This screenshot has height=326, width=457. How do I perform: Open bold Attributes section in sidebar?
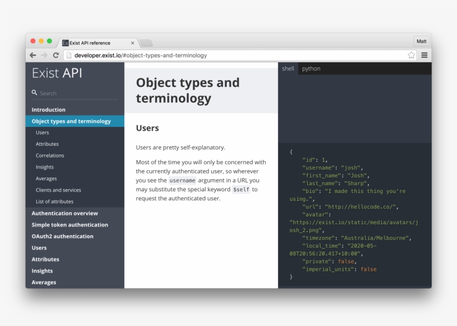pyautogui.click(x=75, y=259)
